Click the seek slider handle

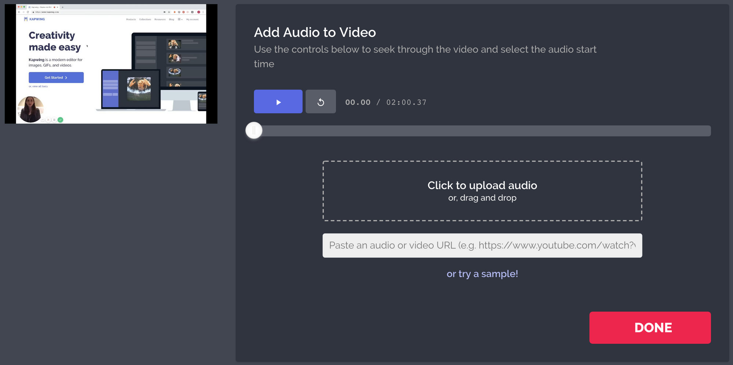coord(254,131)
